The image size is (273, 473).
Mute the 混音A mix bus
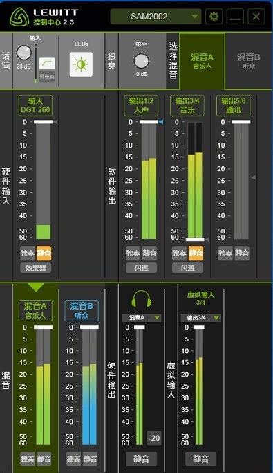click(44, 459)
